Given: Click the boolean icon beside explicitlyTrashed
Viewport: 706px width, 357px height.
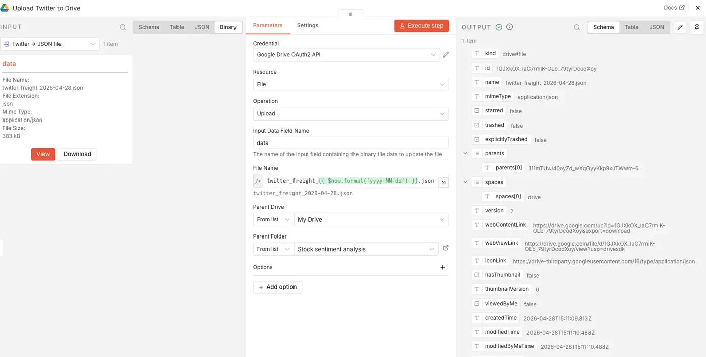Looking at the screenshot, I should [477, 139].
